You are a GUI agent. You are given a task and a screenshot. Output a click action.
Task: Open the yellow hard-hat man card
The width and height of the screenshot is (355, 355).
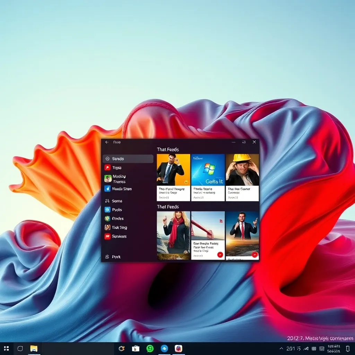tap(242, 177)
